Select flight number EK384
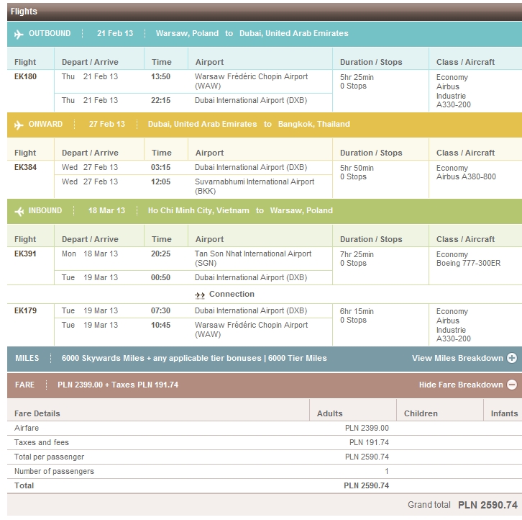 pyautogui.click(x=25, y=167)
